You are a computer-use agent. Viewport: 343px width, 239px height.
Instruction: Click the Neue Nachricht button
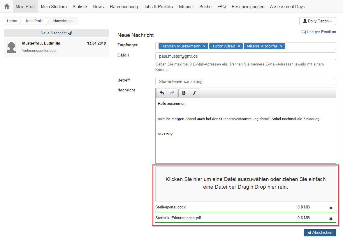coord(56,33)
